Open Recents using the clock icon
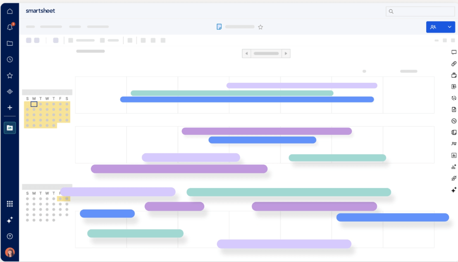This screenshot has width=458, height=262. (x=10, y=59)
